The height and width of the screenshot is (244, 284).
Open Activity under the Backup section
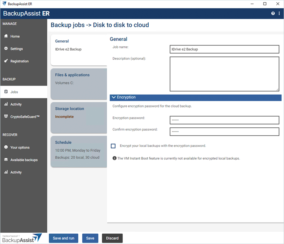pos(16,104)
